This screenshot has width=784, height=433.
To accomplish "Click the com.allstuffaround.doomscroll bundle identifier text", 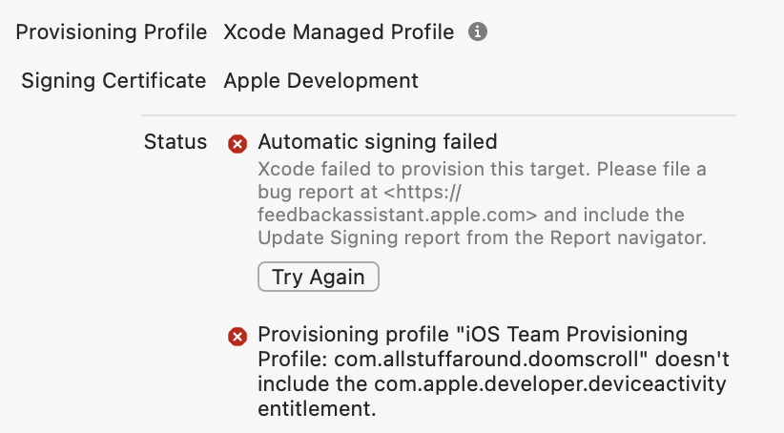I will pyautogui.click(x=487, y=359).
